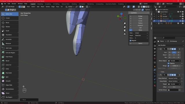Adjust the Shrinkwrap Offset 0 m field
Viewport: 185px width, 104px height.
point(174,87)
